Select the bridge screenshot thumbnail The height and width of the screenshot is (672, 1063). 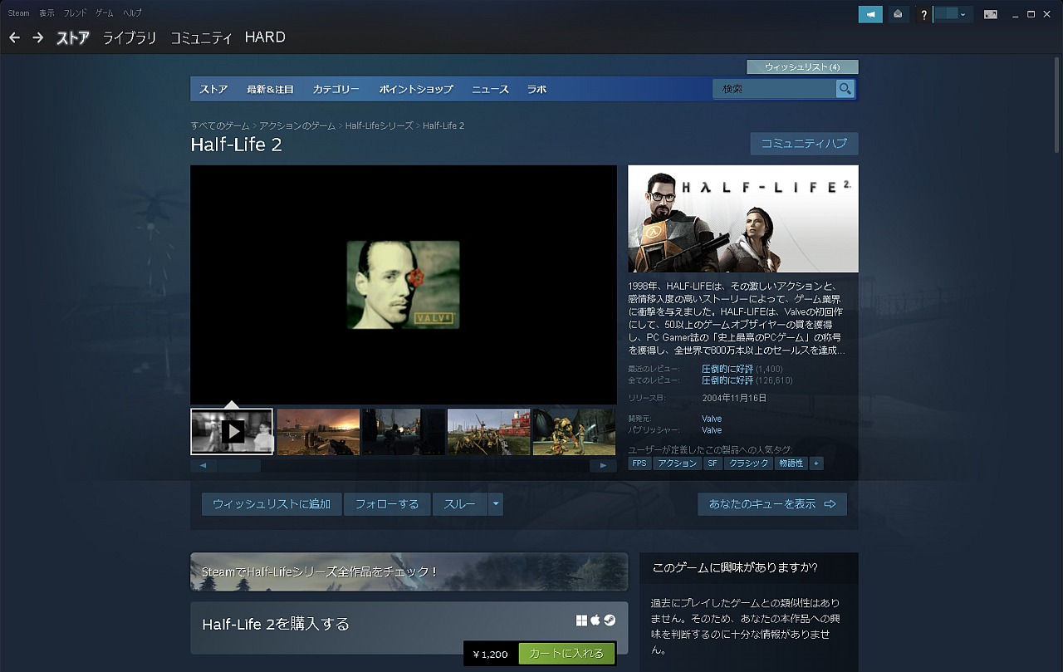point(488,431)
